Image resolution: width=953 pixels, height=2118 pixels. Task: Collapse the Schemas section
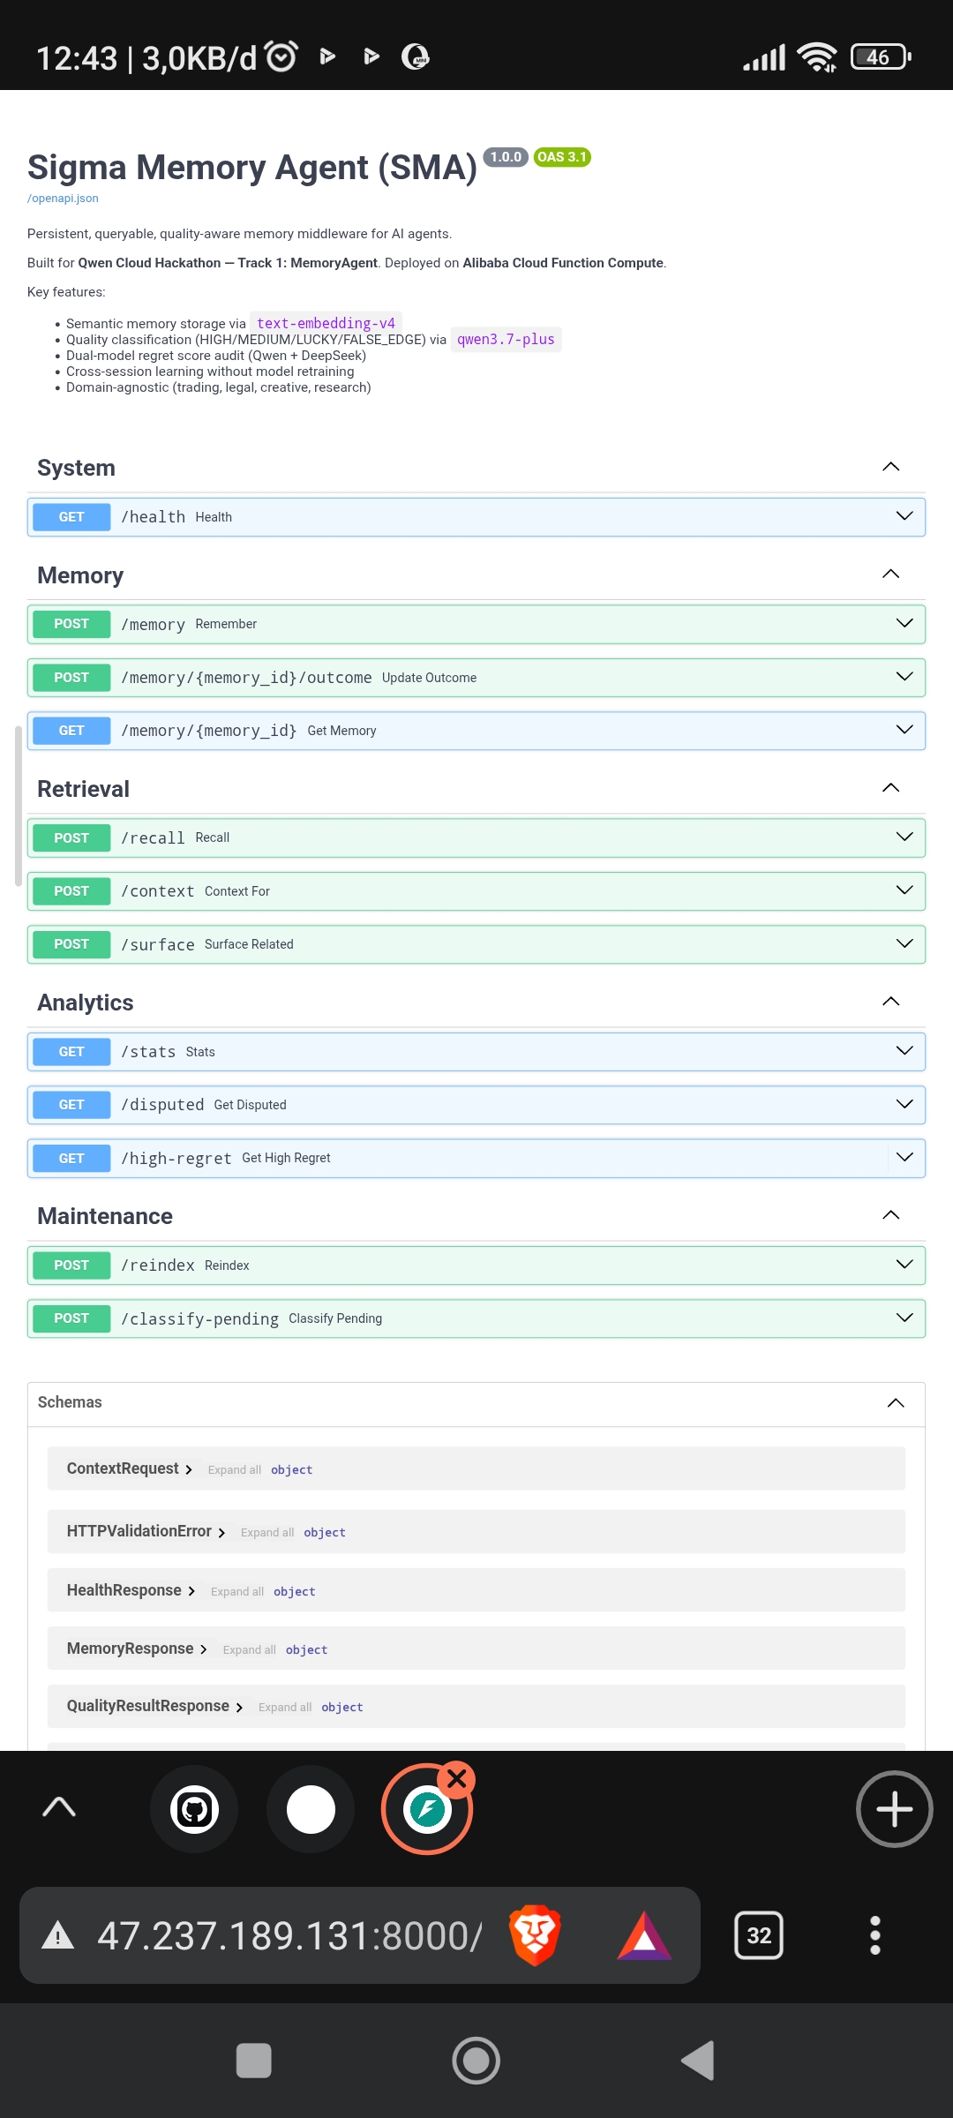coord(896,1403)
